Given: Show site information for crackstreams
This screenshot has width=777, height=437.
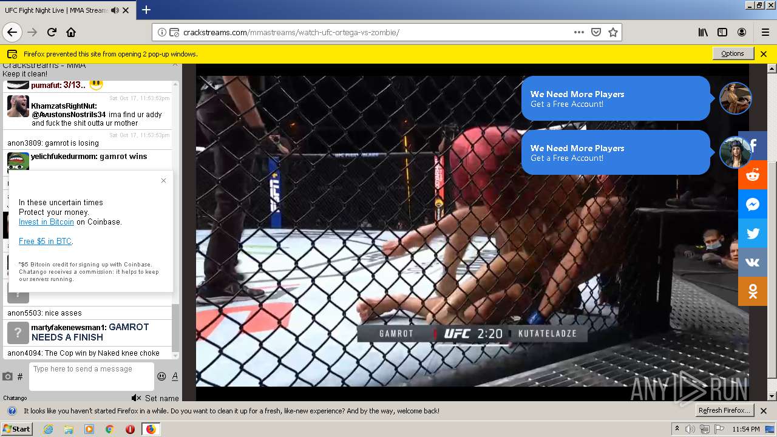Looking at the screenshot, I should click(162, 32).
